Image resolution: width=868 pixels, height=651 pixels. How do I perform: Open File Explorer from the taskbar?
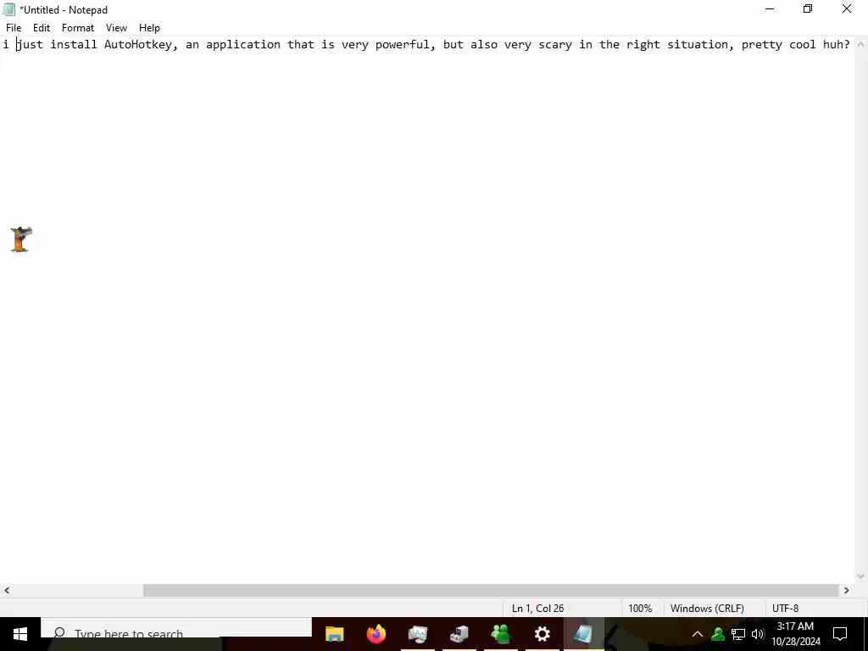pyautogui.click(x=334, y=634)
